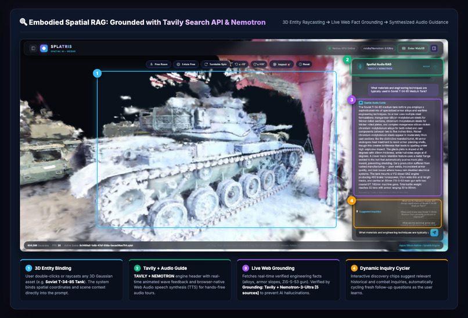Select the suggested inquiry about technical armor

419,224
